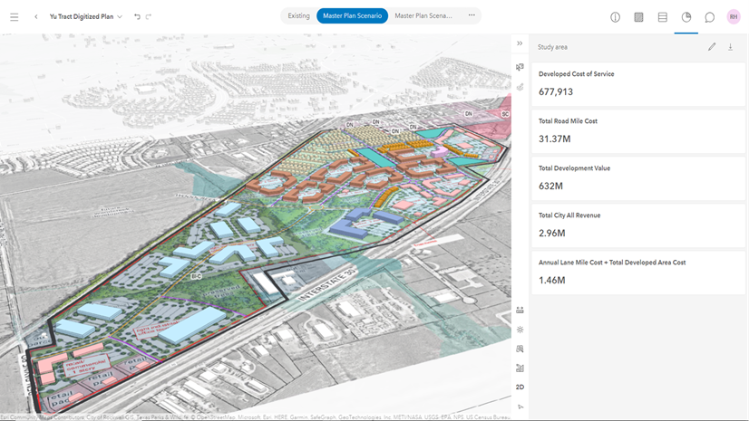Click the Study area heading text

(552, 47)
